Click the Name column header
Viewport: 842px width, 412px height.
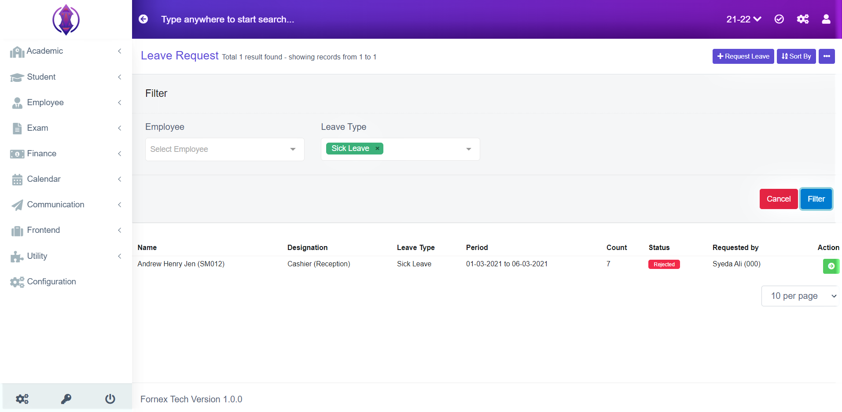(x=147, y=247)
